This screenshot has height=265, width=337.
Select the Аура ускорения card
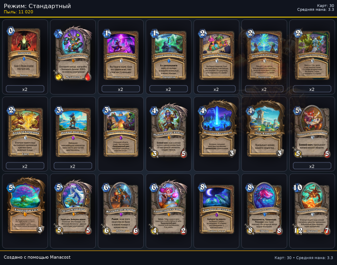pos(25,131)
